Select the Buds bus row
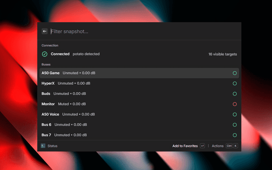The height and width of the screenshot is (170, 272). (127, 93)
